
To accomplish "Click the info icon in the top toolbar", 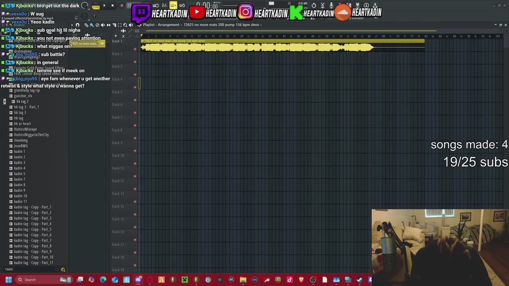I will coord(366,6).
